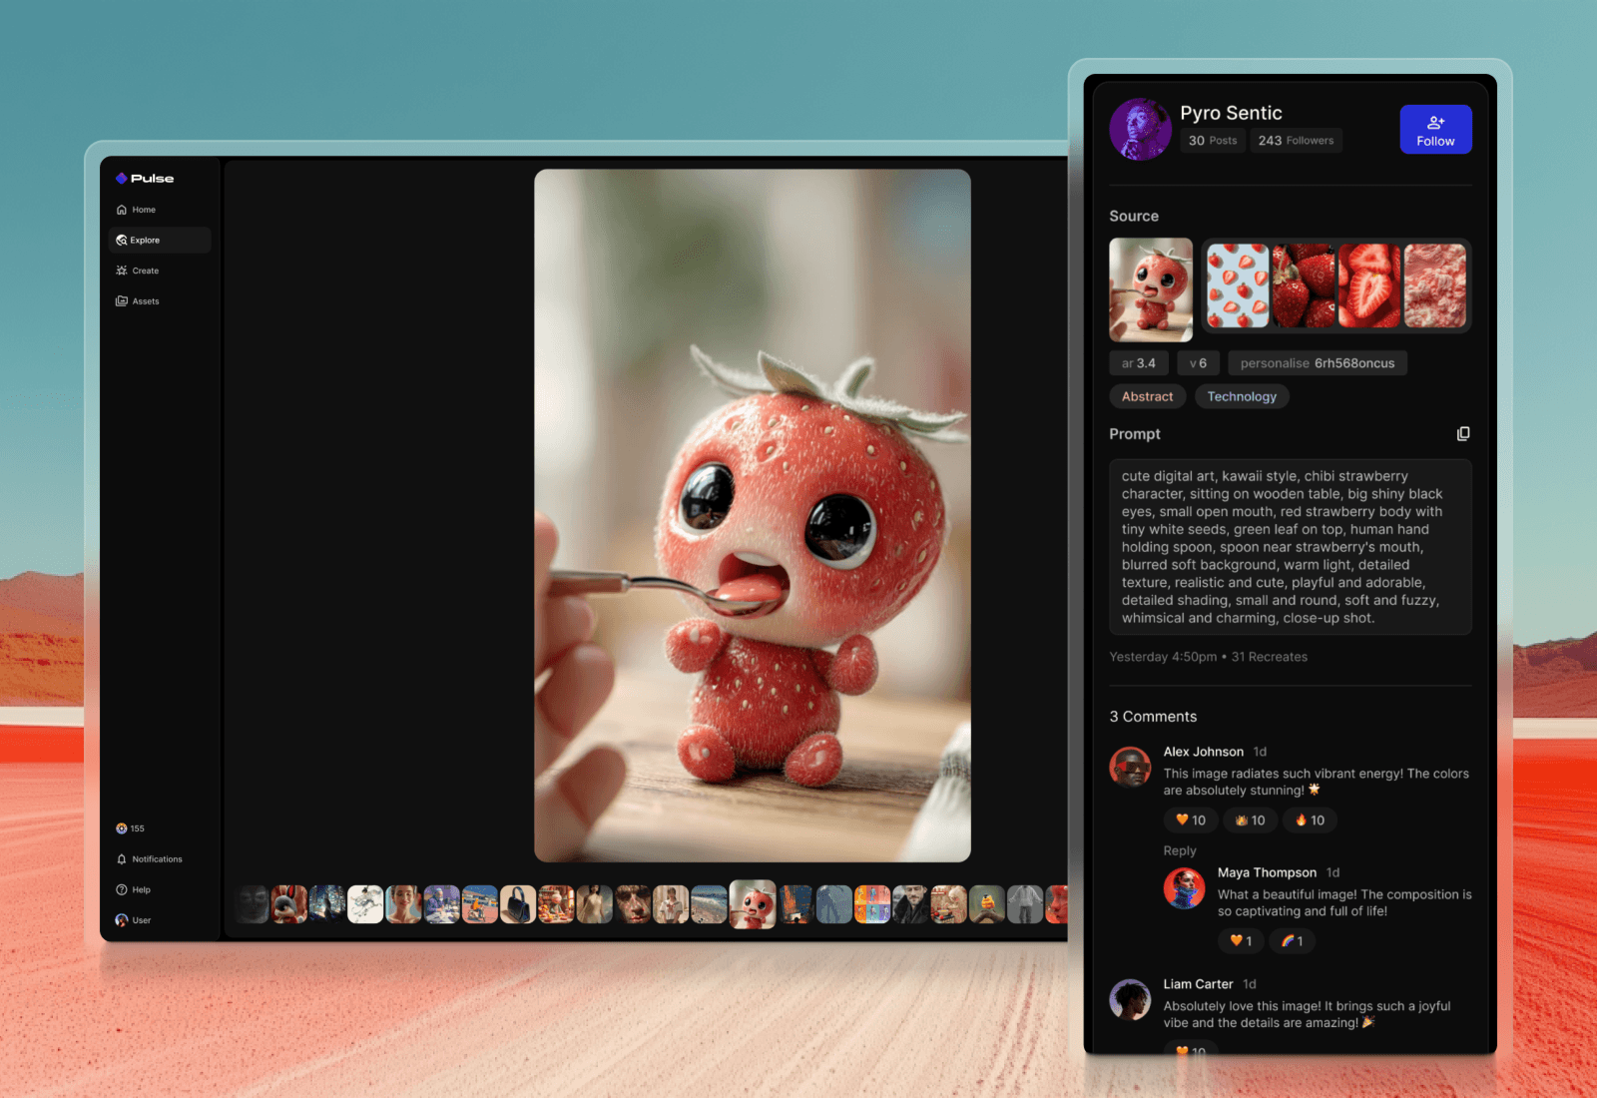Select the Technology tag
The height and width of the screenshot is (1098, 1597).
pos(1242,397)
